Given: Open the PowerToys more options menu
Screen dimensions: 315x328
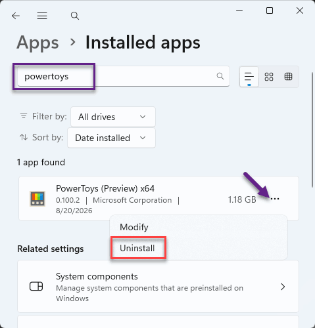Looking at the screenshot, I should pos(275,199).
